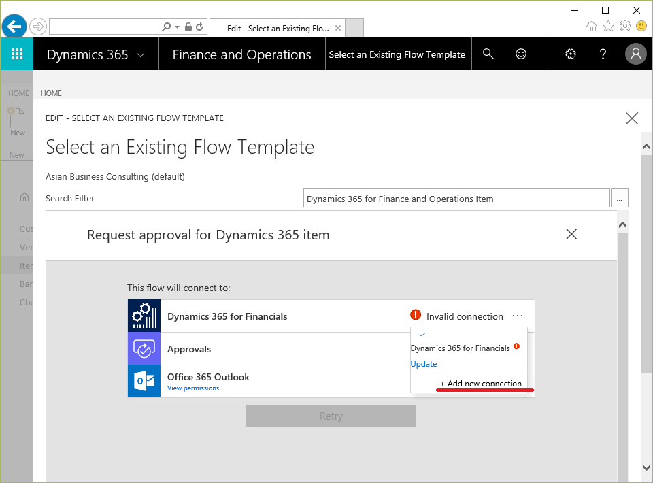
Task: Click the Approvals connector icon
Action: (144, 349)
